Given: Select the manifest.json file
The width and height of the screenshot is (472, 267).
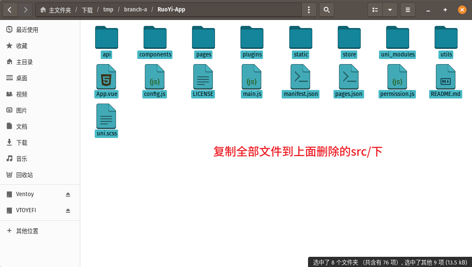Looking at the screenshot, I should point(301,77).
